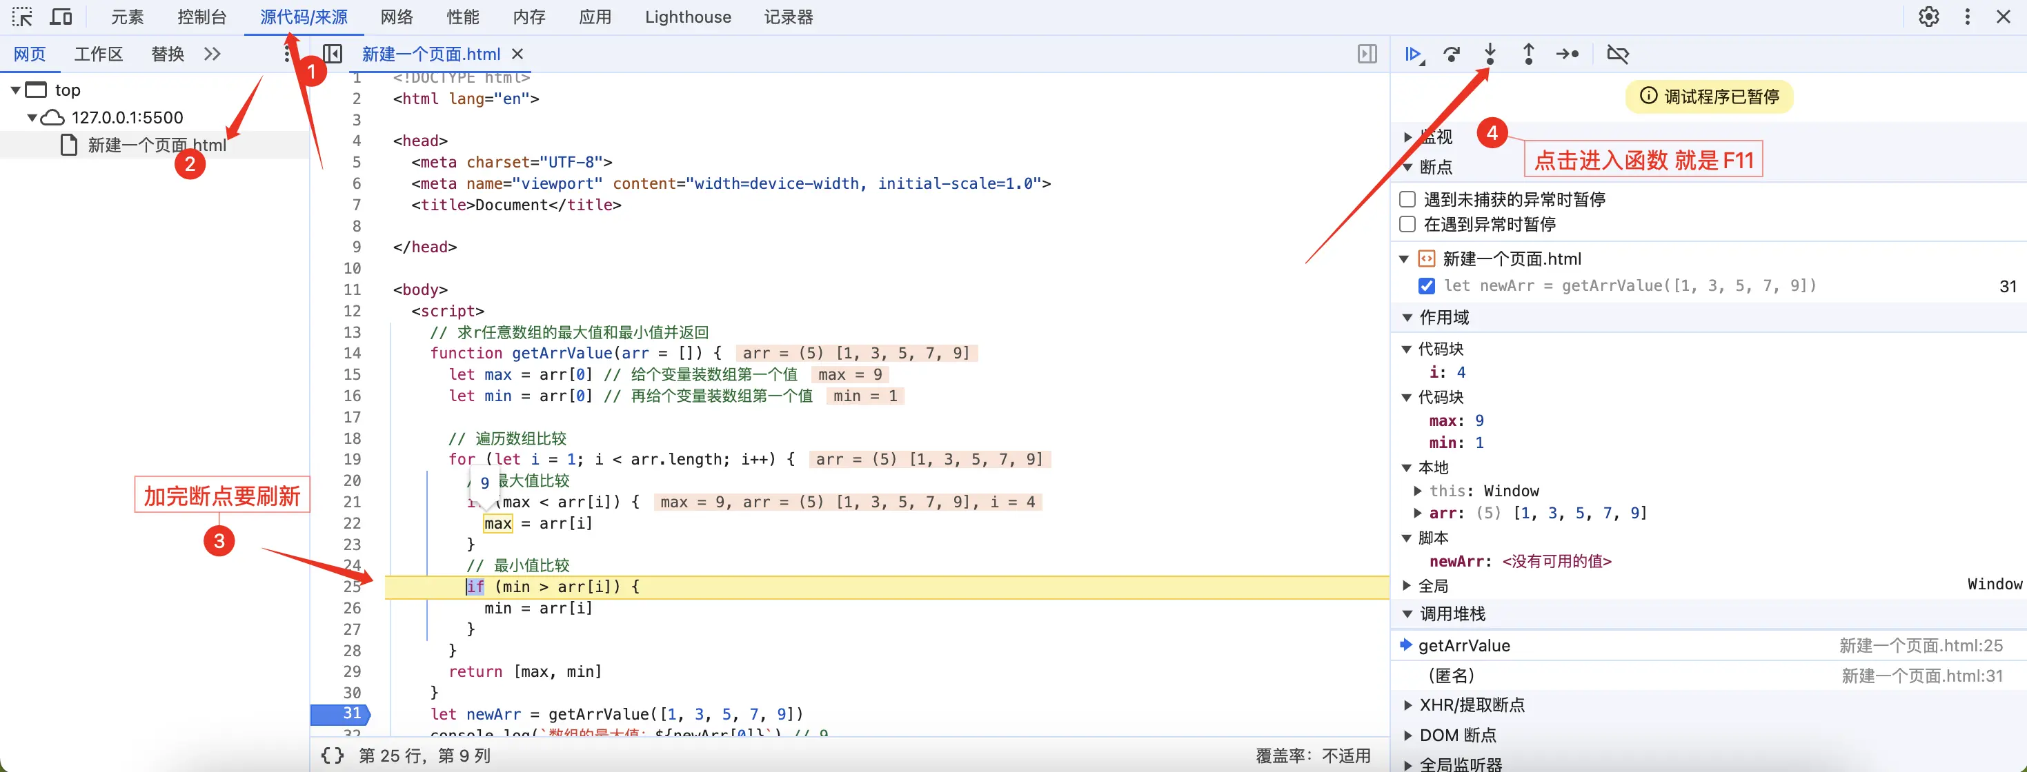
Task: Hide the navigator sidebar panel icon
Action: point(332,54)
